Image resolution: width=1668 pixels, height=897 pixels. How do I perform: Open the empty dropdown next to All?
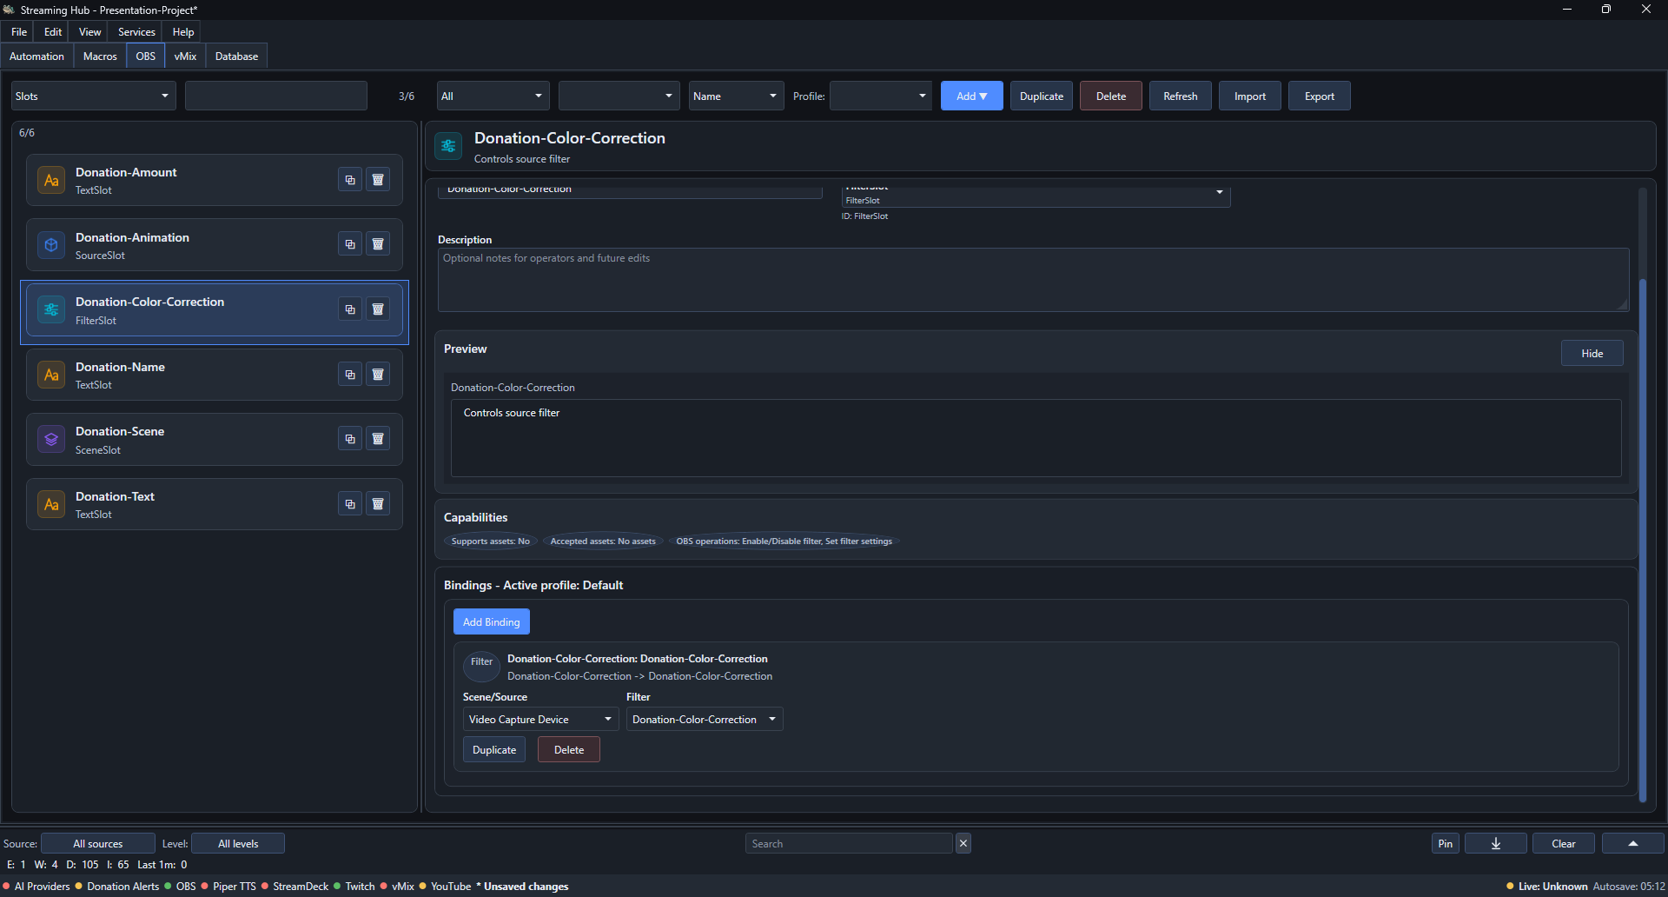619,96
